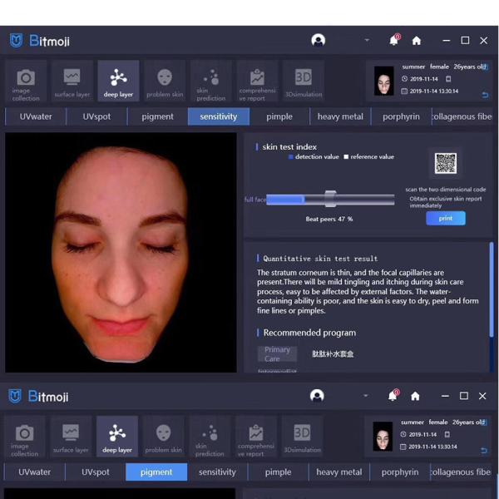Click the large face scan image
The image size is (499, 499).
(121, 252)
